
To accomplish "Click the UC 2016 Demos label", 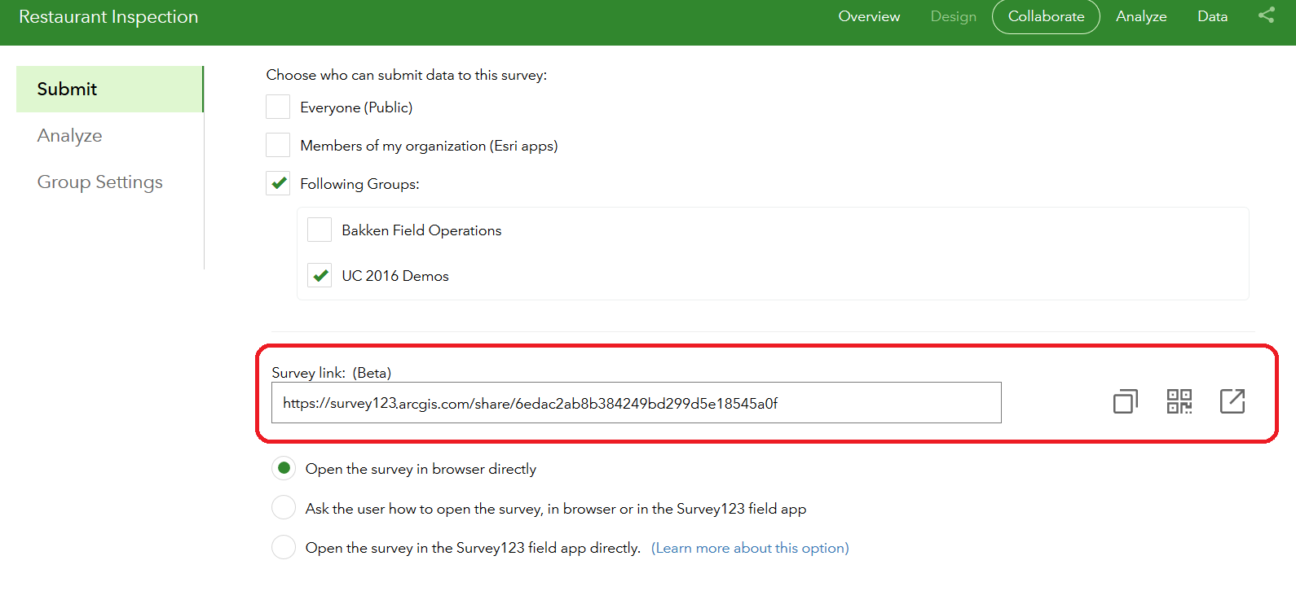I will pos(395,276).
